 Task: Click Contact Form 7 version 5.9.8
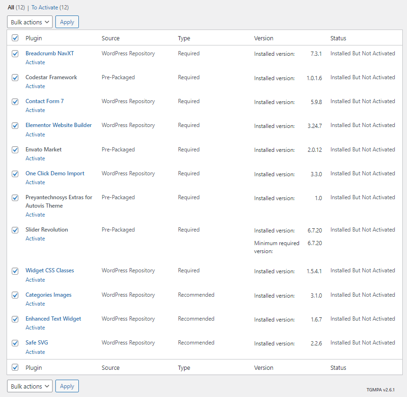point(316,102)
